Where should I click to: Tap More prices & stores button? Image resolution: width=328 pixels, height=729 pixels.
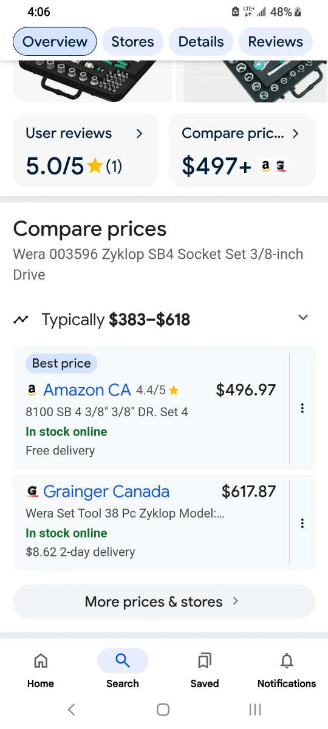click(x=164, y=601)
